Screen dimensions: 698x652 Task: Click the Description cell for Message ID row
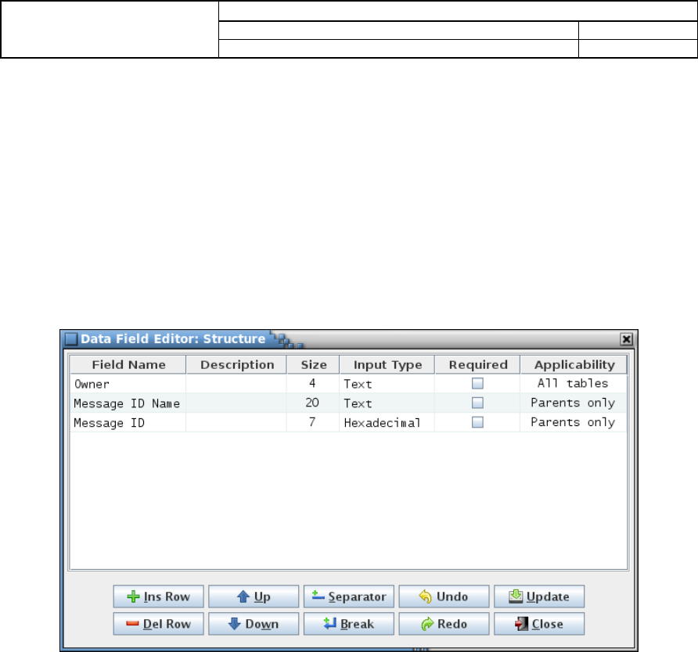(236, 422)
